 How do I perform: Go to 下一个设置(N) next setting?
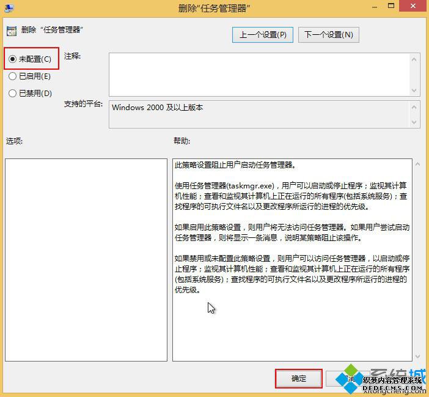pos(329,35)
